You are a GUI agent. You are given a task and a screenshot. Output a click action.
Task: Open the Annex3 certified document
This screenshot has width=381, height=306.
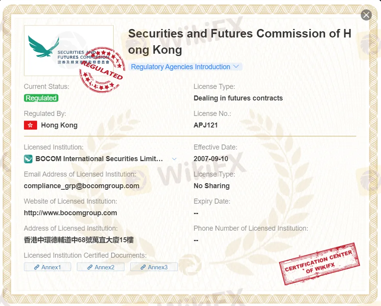(154, 267)
